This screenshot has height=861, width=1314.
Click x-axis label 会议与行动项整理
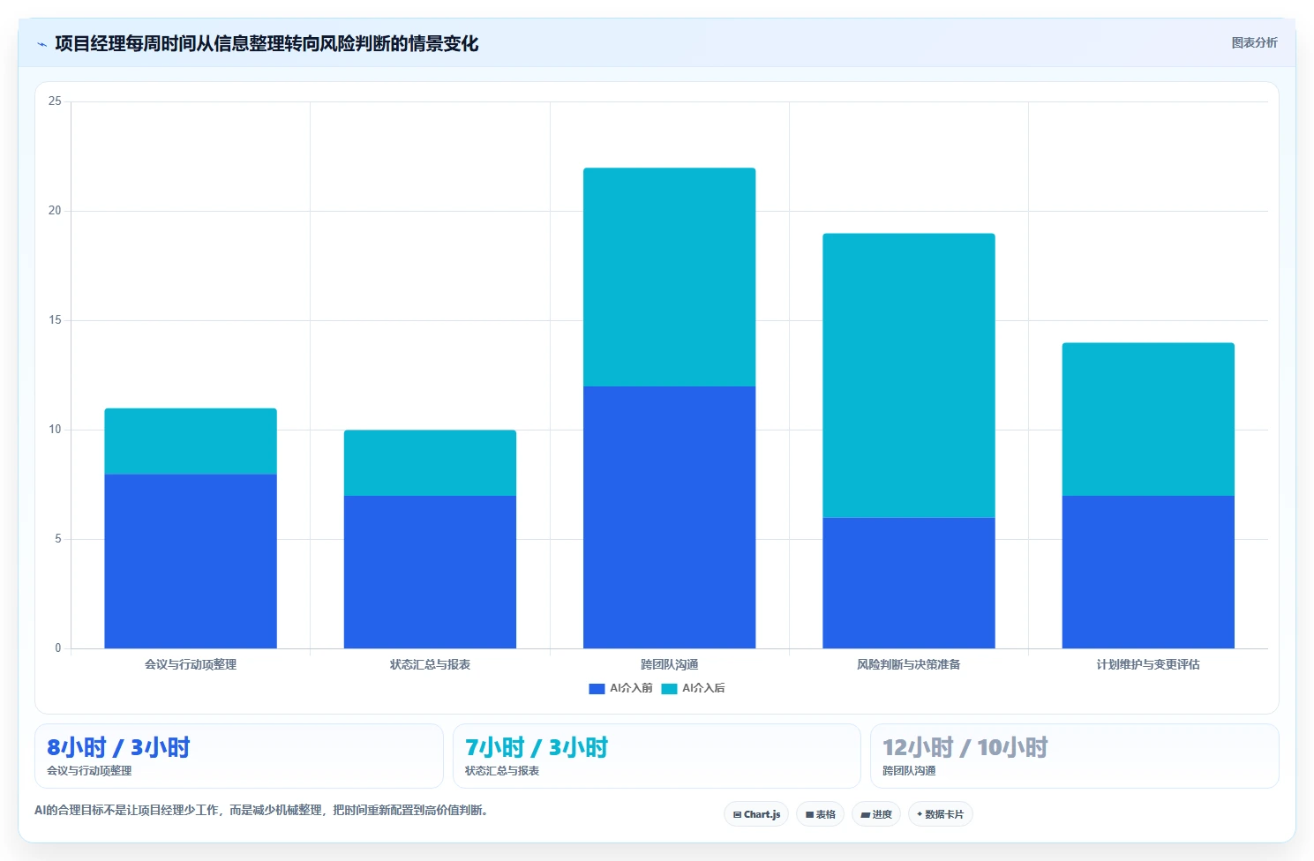pos(191,664)
